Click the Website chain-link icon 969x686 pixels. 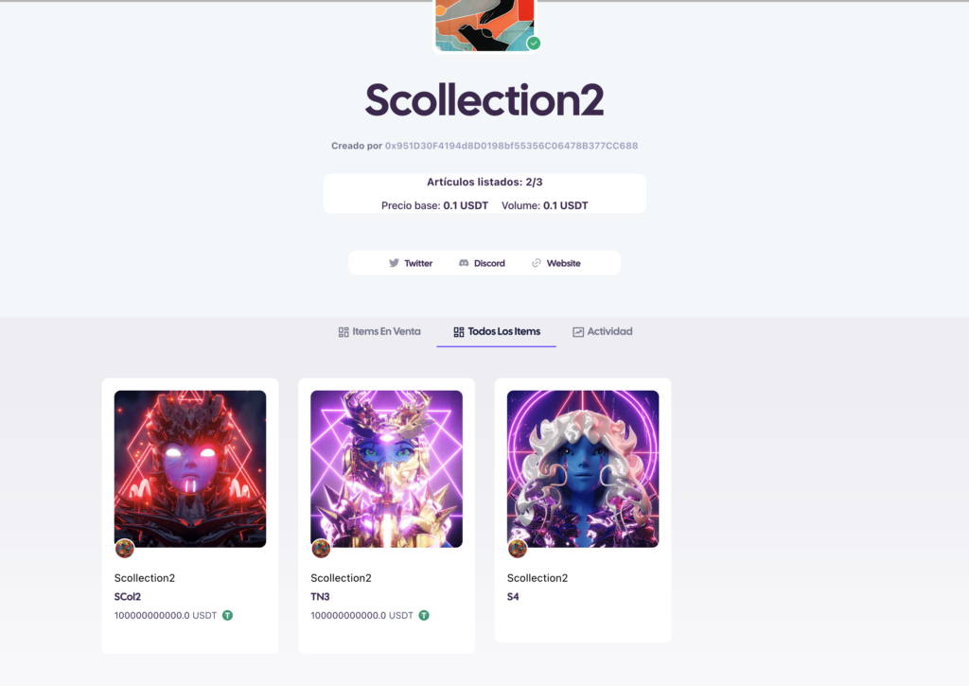point(537,263)
